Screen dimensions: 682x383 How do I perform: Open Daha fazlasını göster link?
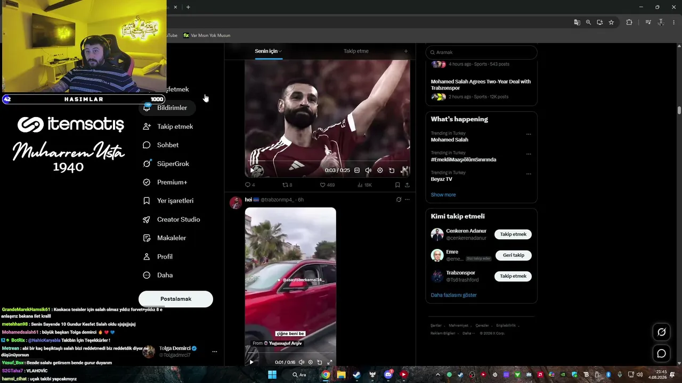tap(454, 295)
